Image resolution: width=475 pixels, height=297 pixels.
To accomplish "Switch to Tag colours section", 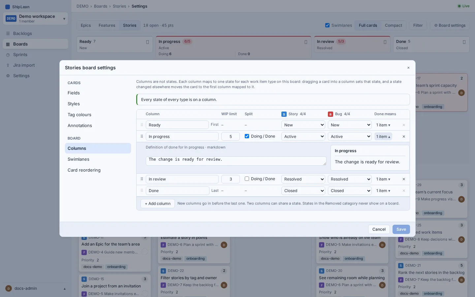I will 98,115.
